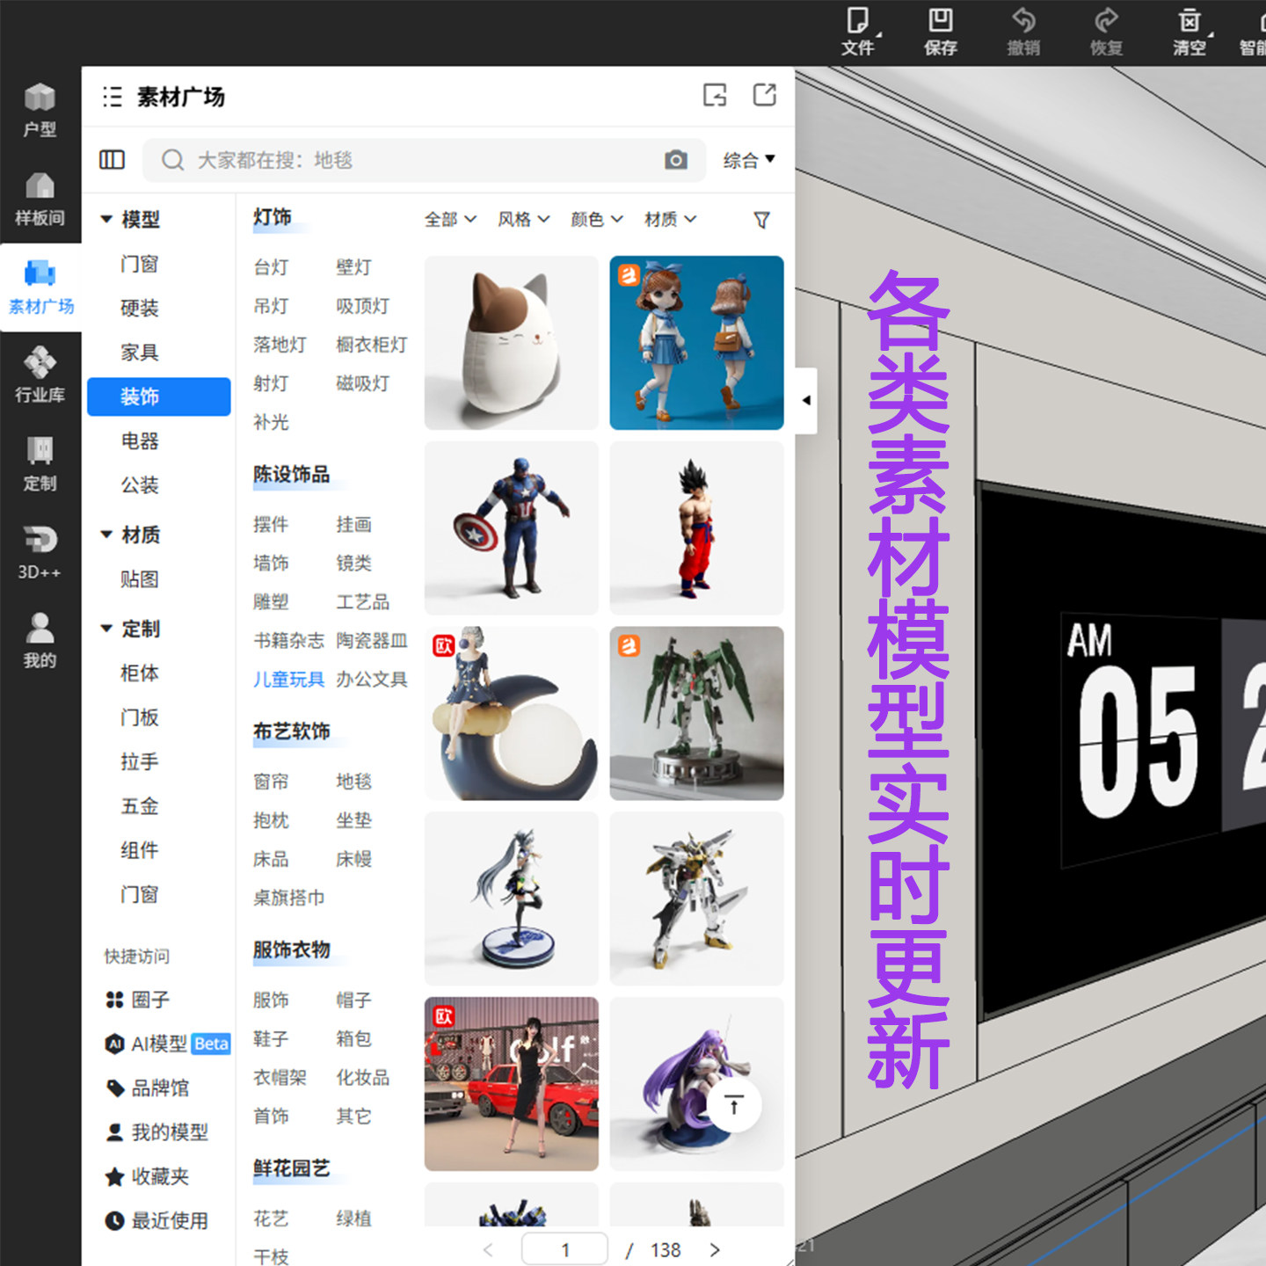Screen dimensions: 1266x1266
Task: Open the 陶瓷器皿 subcategory link
Action: 371,640
